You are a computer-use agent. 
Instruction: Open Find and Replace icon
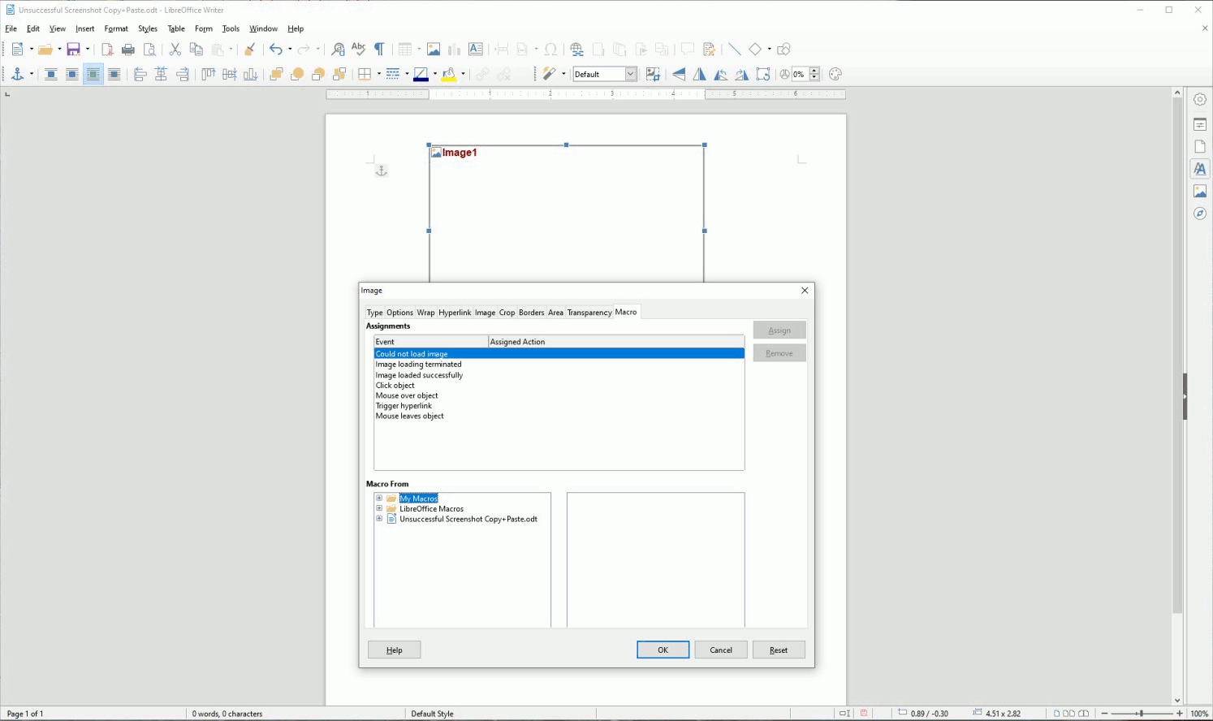(339, 50)
